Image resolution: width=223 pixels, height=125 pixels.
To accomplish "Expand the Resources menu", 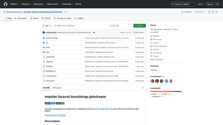I will [x=39, y=4].
